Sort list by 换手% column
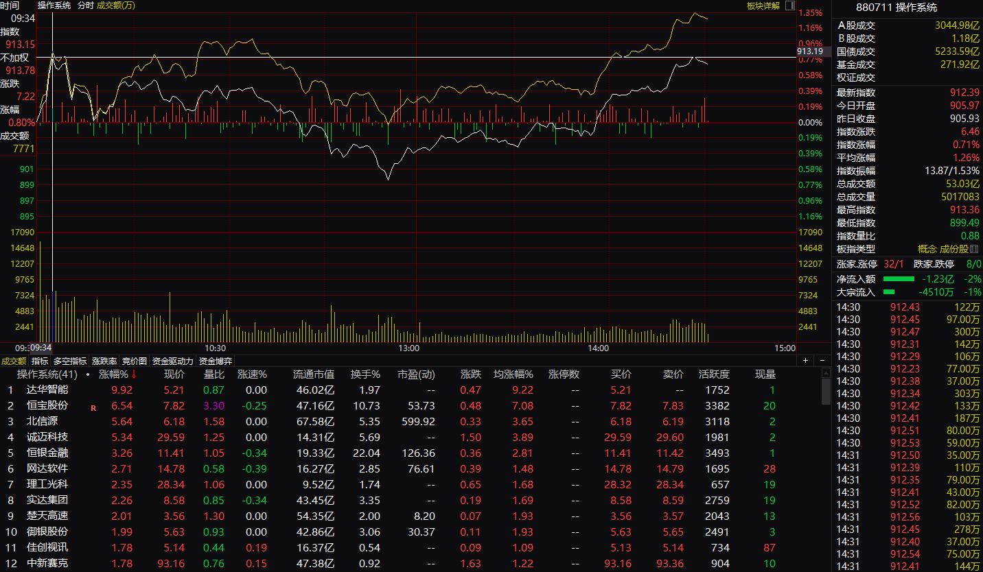The image size is (983, 572). [365, 374]
